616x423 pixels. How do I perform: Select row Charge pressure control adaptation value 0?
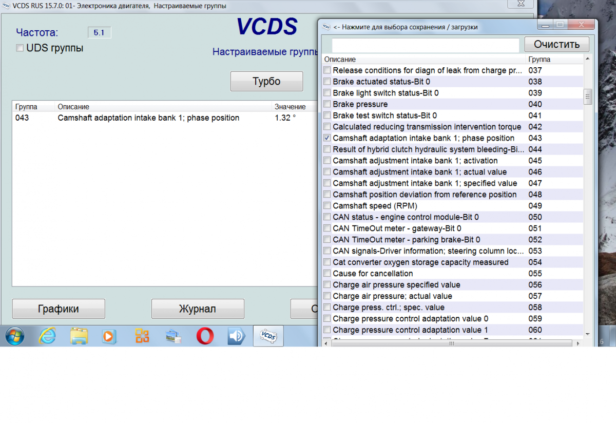coord(453,319)
